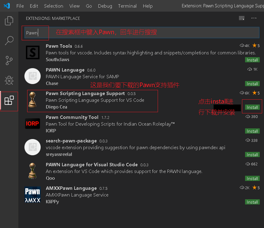This screenshot has width=264, height=228.
Task: Click the PAWN Language for Visual Studio Code icon
Action: click(x=32, y=171)
